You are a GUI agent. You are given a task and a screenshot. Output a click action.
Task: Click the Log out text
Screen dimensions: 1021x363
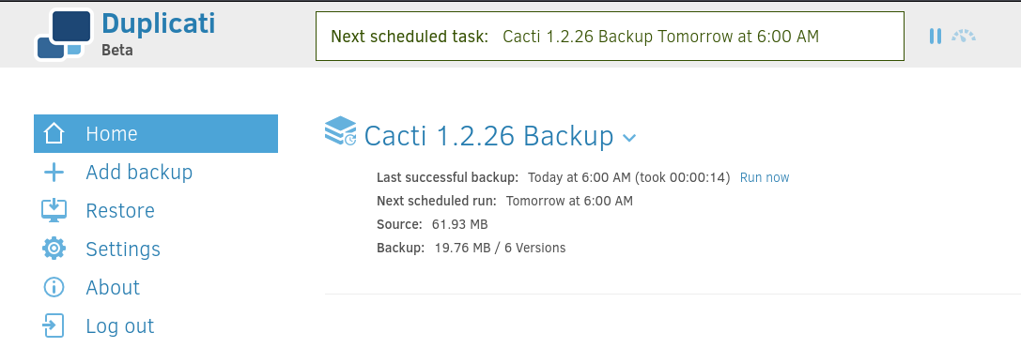[120, 325]
